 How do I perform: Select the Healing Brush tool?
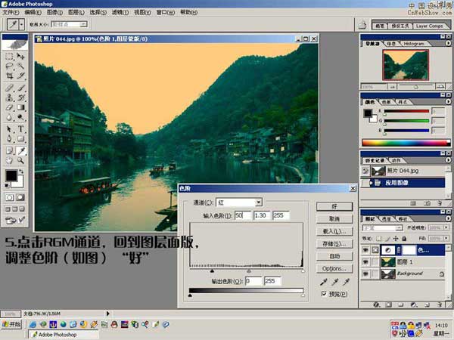point(9,88)
